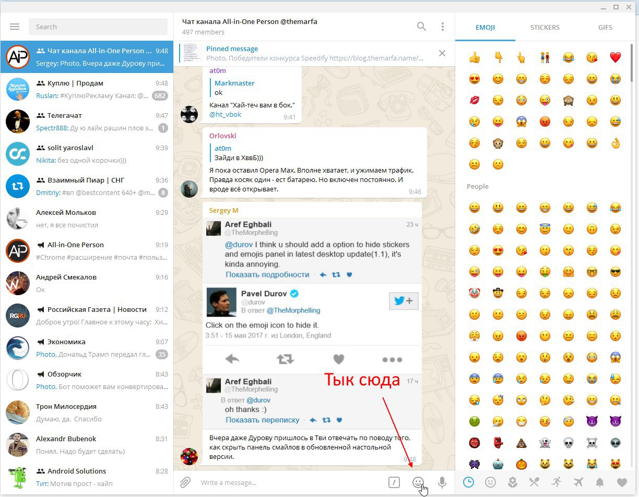Open the bot commands slash icon
Image resolution: width=639 pixels, height=497 pixels.
click(394, 482)
